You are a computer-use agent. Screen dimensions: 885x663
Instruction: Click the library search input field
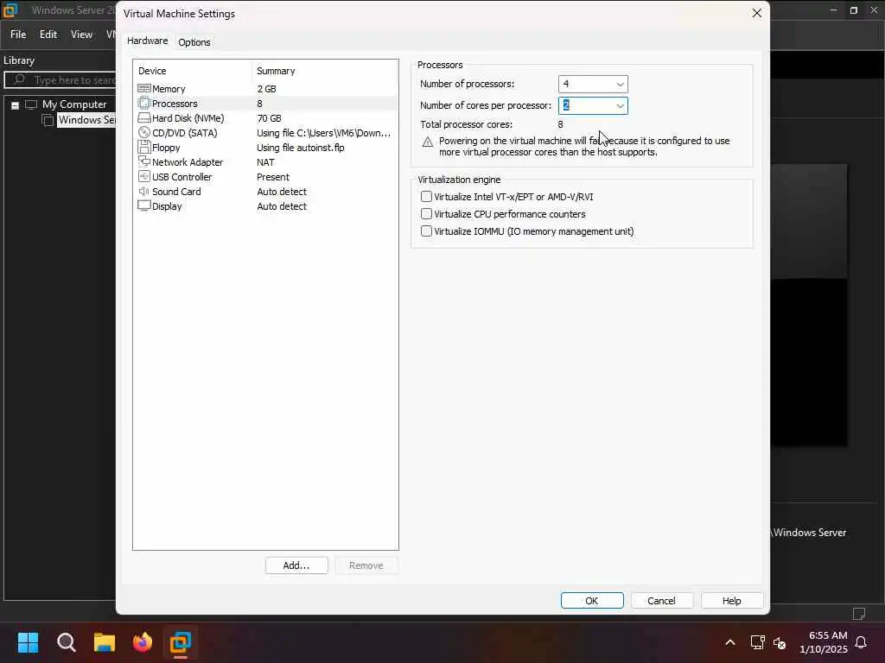click(x=61, y=80)
